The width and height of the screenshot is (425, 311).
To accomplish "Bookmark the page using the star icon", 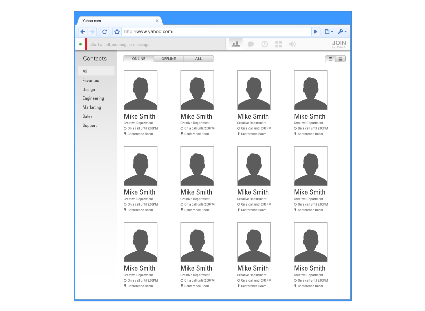I will pyautogui.click(x=117, y=32).
